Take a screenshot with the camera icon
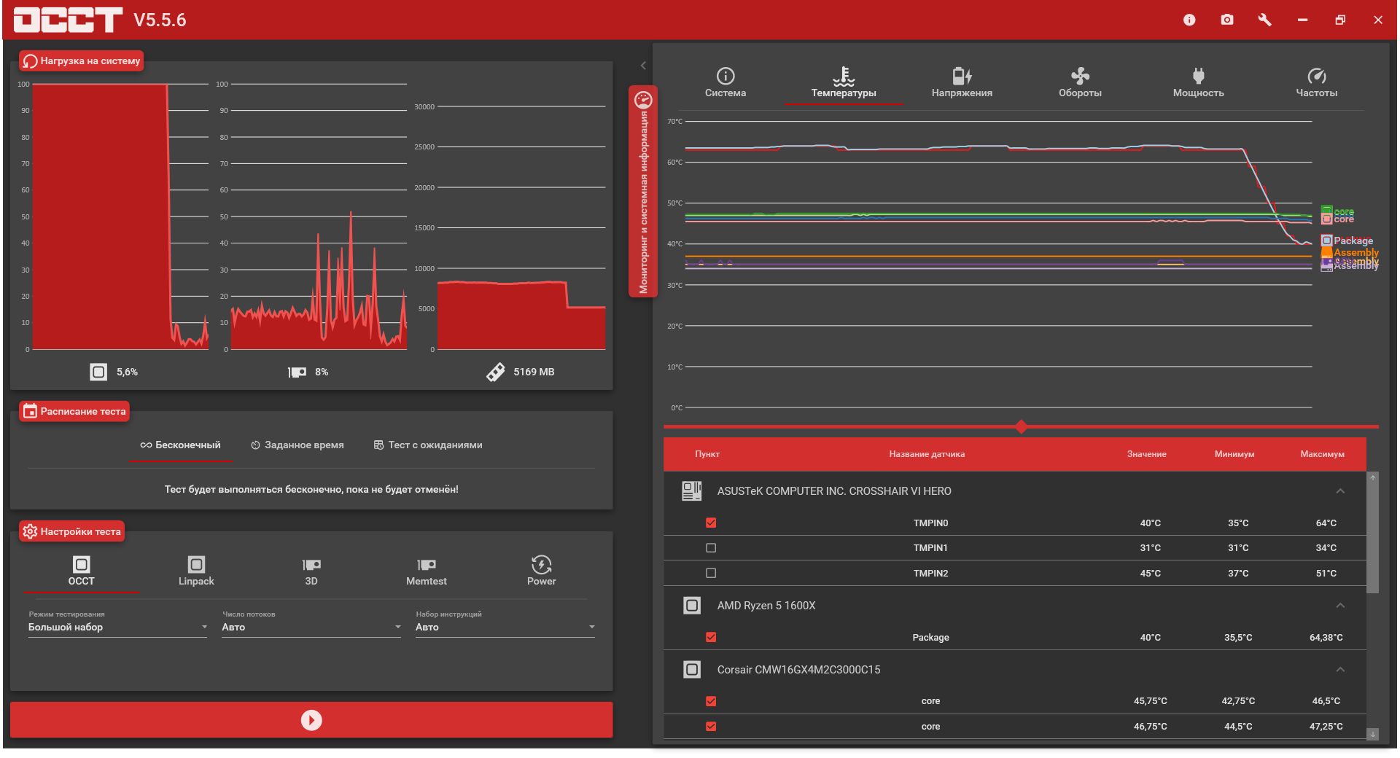The height and width of the screenshot is (758, 1400). [x=1227, y=20]
